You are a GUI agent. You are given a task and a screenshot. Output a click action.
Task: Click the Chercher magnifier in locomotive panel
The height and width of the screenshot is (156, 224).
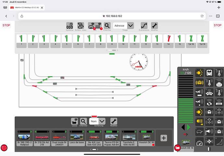83,121
